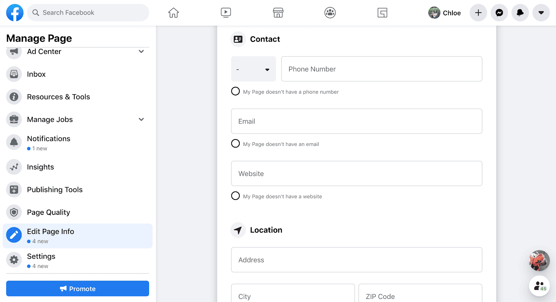Open Resources & Tools menu item
Image resolution: width=556 pixels, height=302 pixels.
(77, 97)
